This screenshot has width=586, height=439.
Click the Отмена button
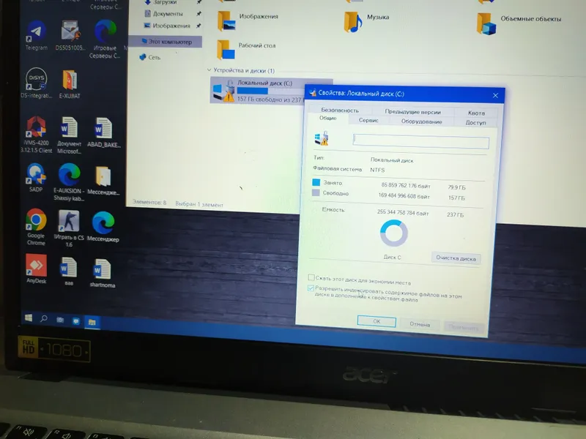point(419,324)
